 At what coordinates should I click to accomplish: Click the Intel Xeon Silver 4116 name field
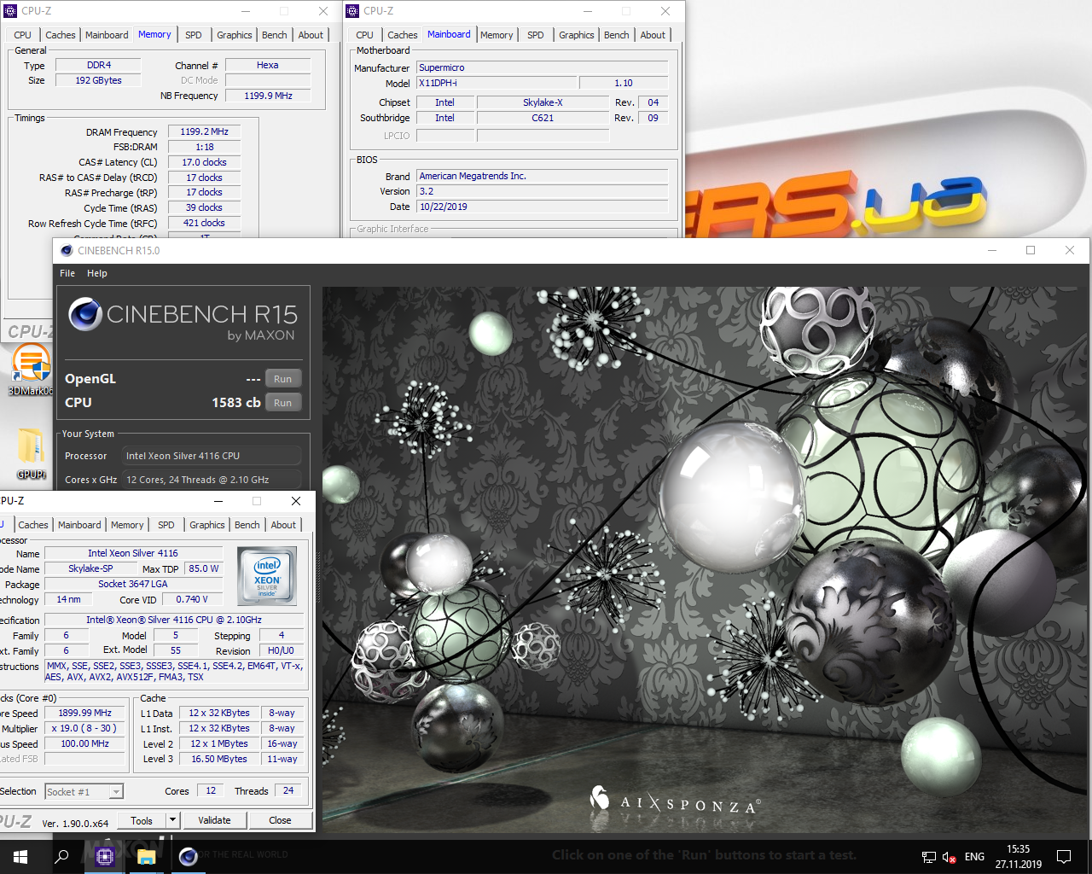[x=133, y=553]
